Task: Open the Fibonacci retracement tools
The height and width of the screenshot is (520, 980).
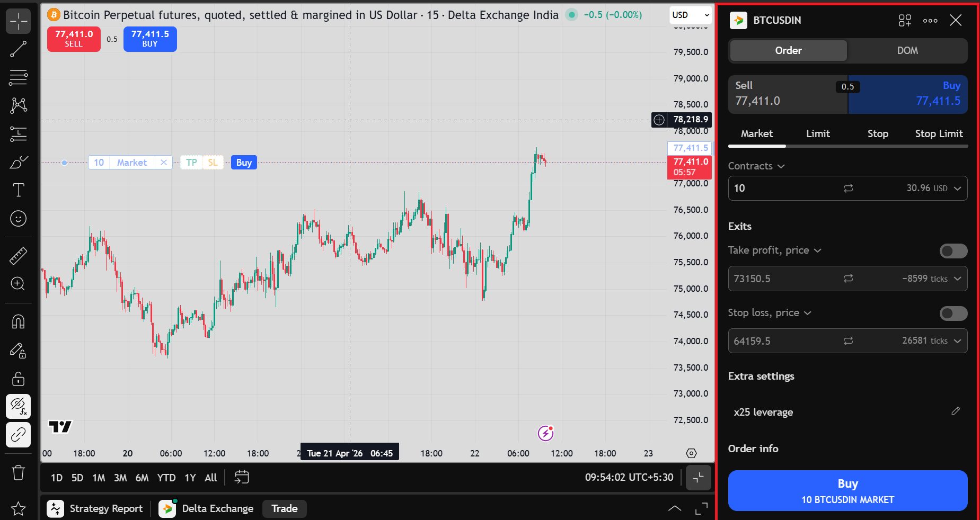Action: [19, 77]
